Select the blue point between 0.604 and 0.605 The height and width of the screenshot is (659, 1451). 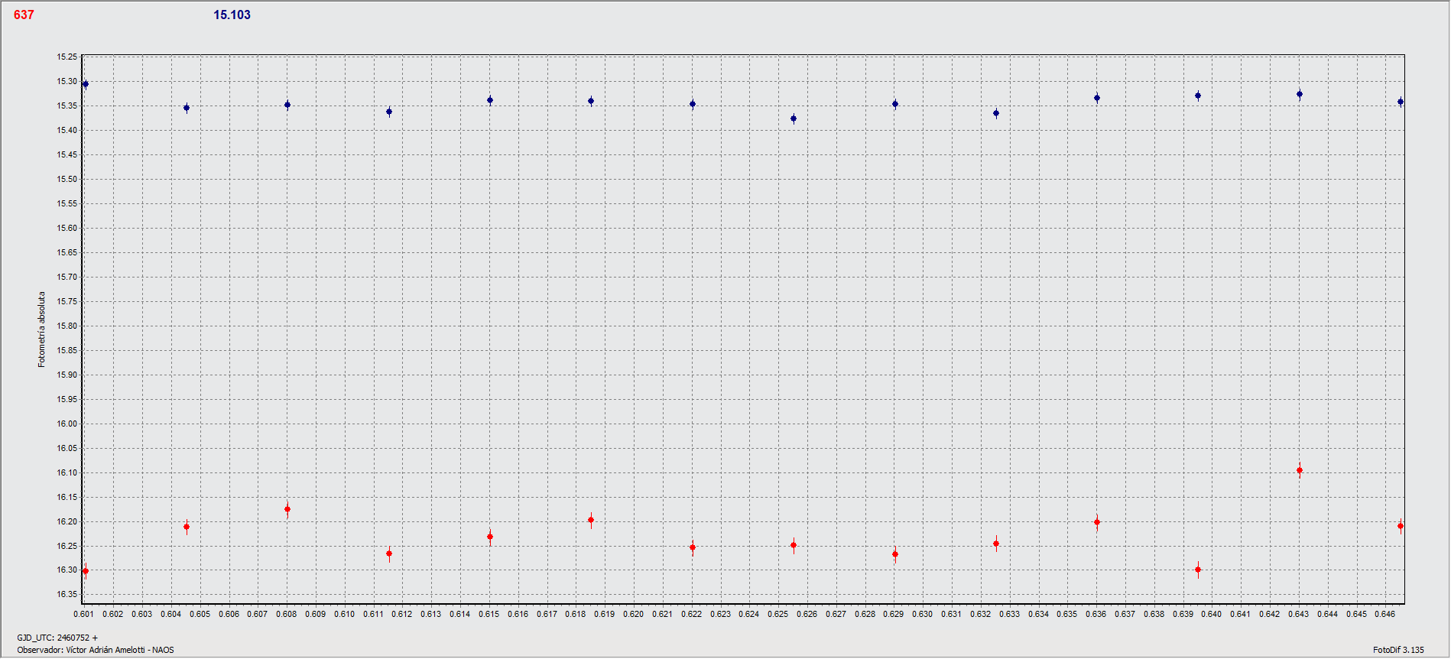pos(187,108)
